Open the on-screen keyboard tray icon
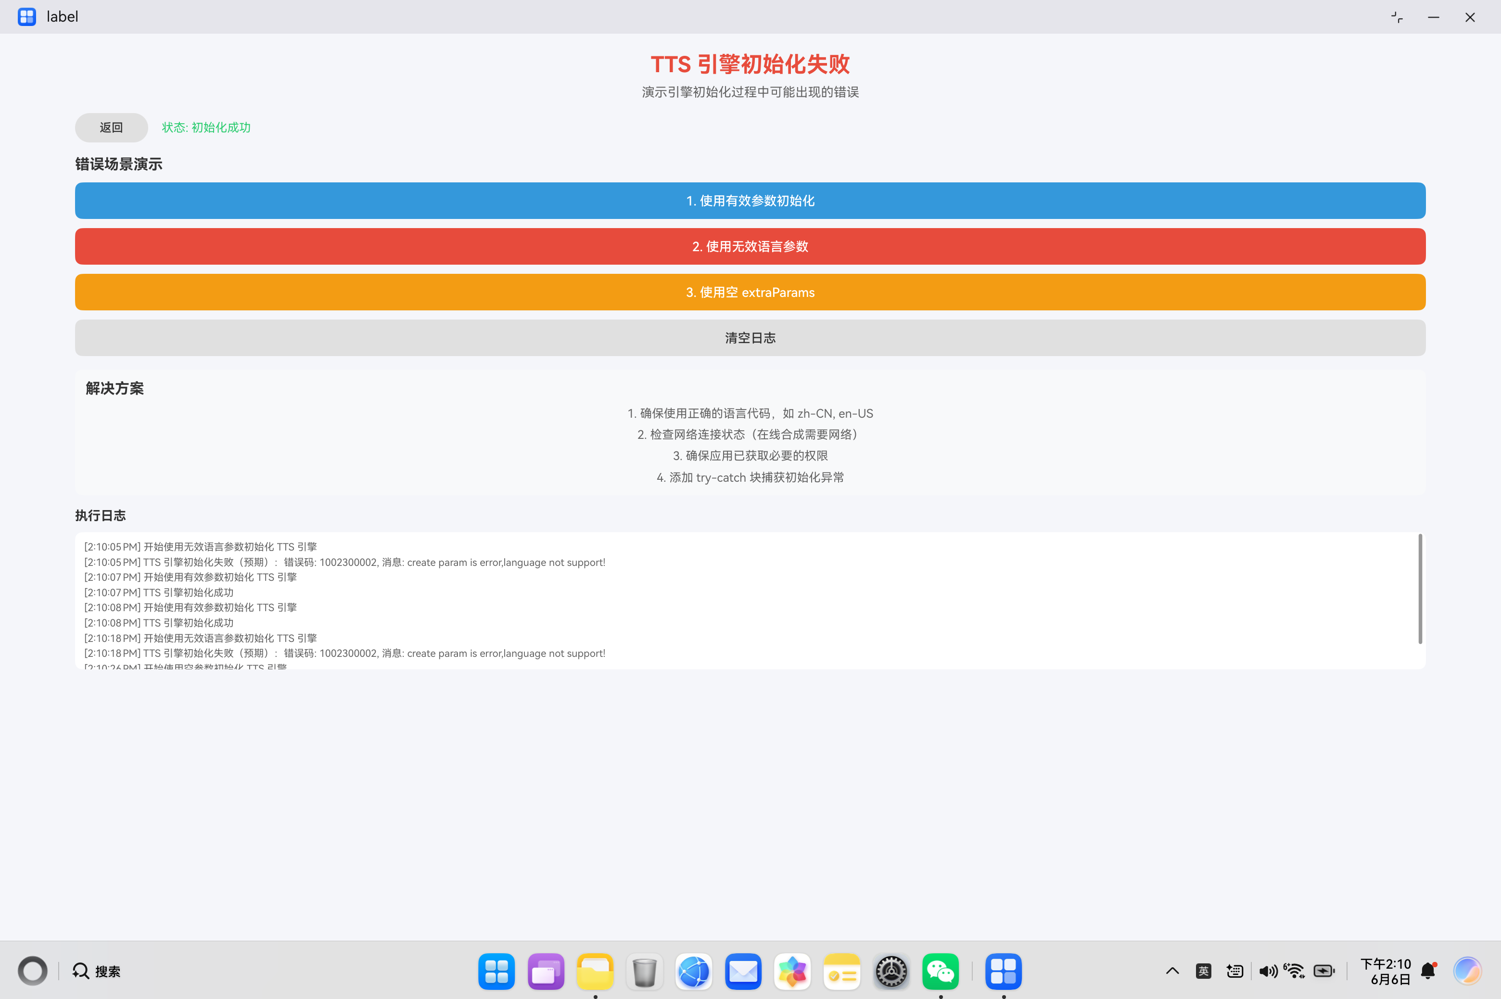The width and height of the screenshot is (1501, 999). (1235, 971)
